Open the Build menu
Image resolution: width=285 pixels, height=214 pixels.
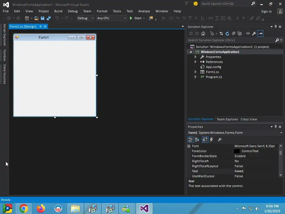[x=58, y=11]
